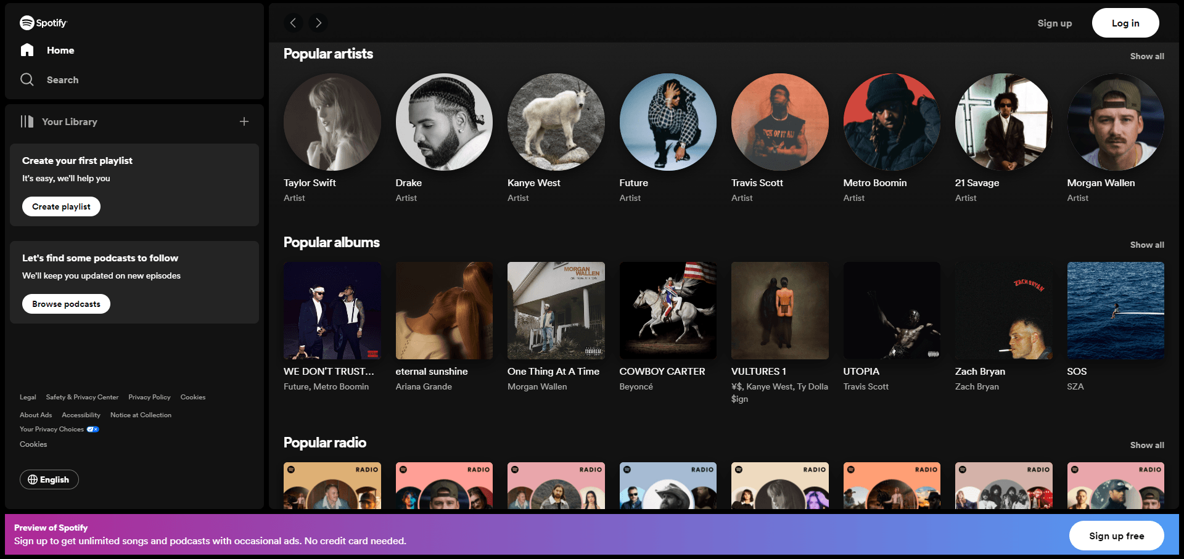This screenshot has width=1184, height=559.
Task: Open Future artist photo
Action: 668,122
